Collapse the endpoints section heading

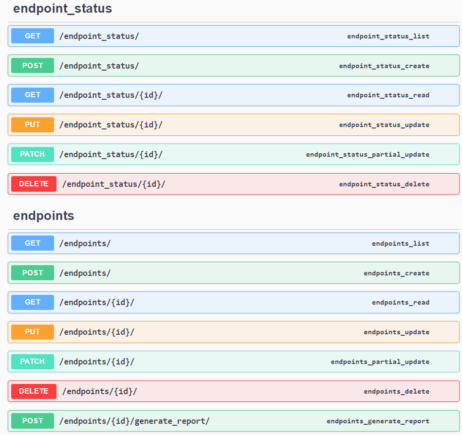click(x=44, y=216)
